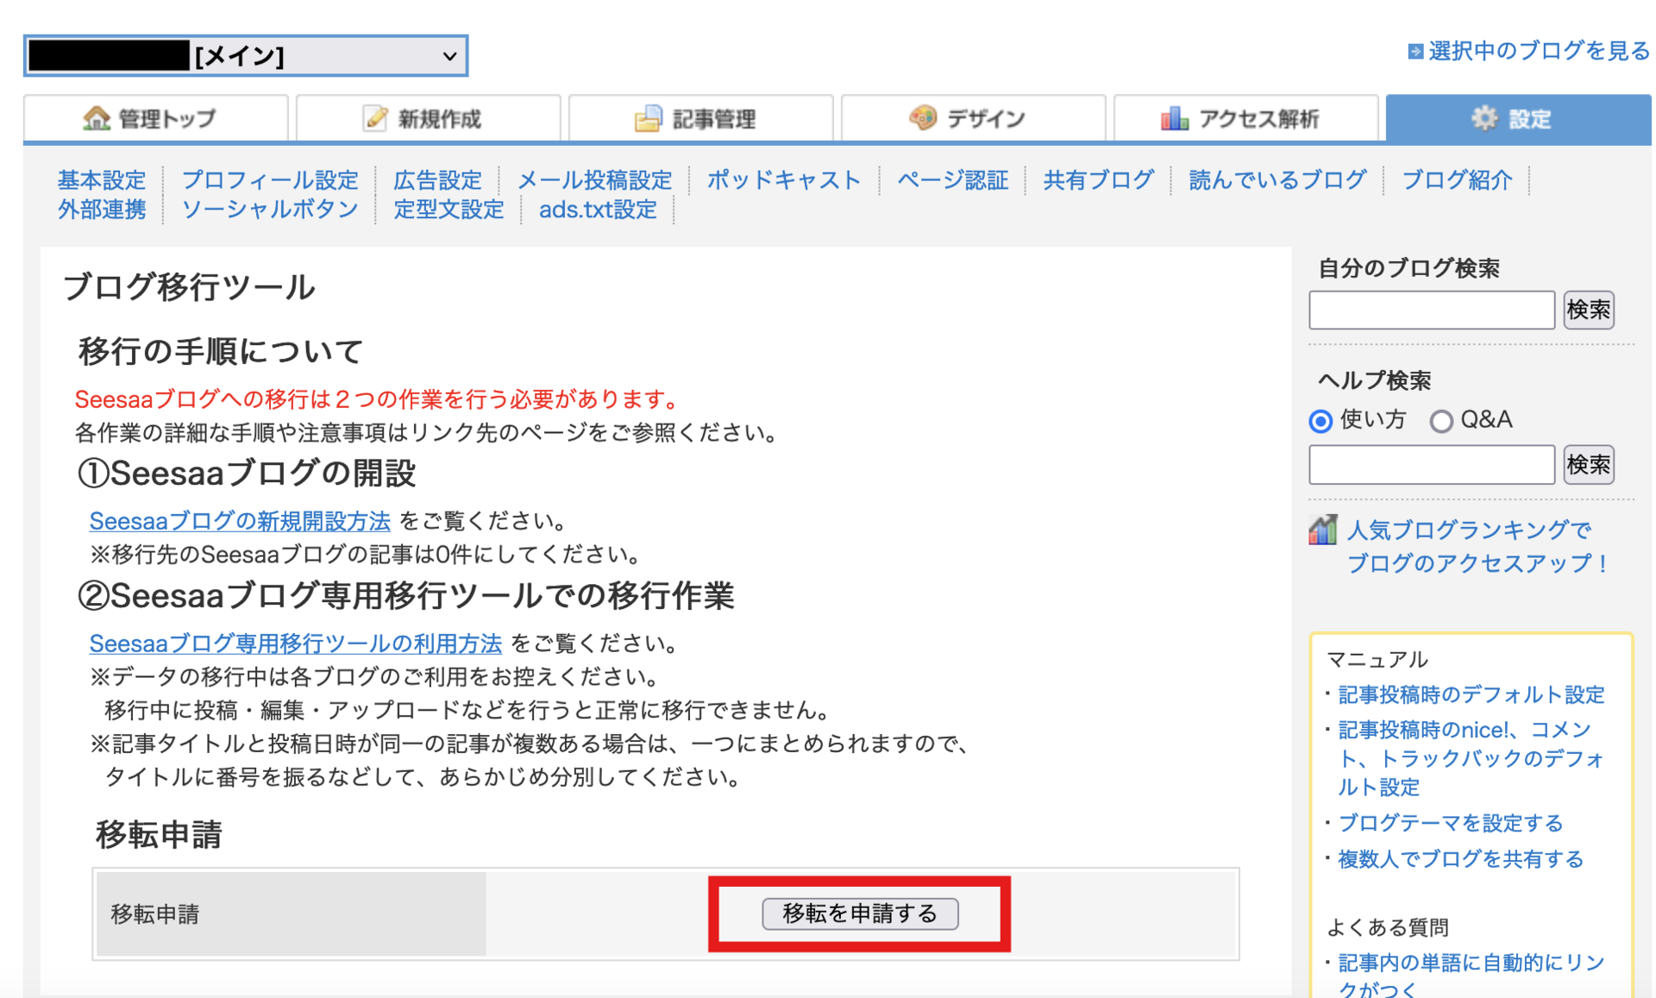Click the bar chart icon on アクセス解析 tab
1656x998 pixels.
coord(1174,118)
